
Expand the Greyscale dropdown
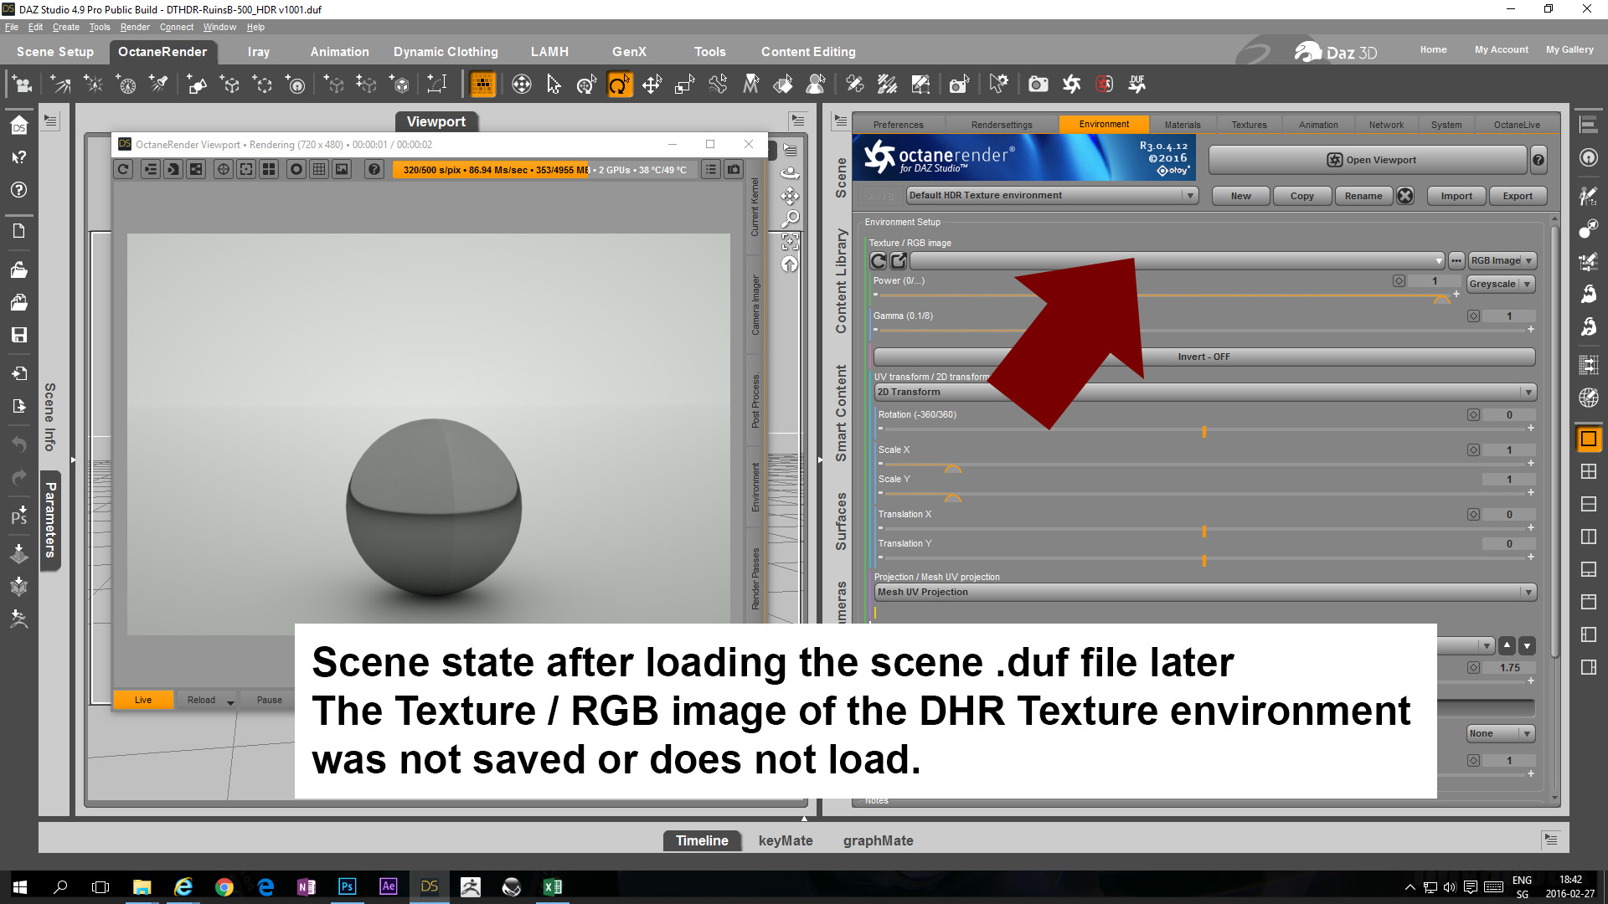[x=1501, y=285]
